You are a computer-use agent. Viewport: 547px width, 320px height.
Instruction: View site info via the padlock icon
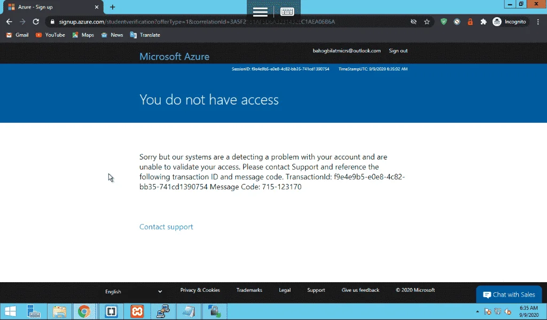coord(52,21)
